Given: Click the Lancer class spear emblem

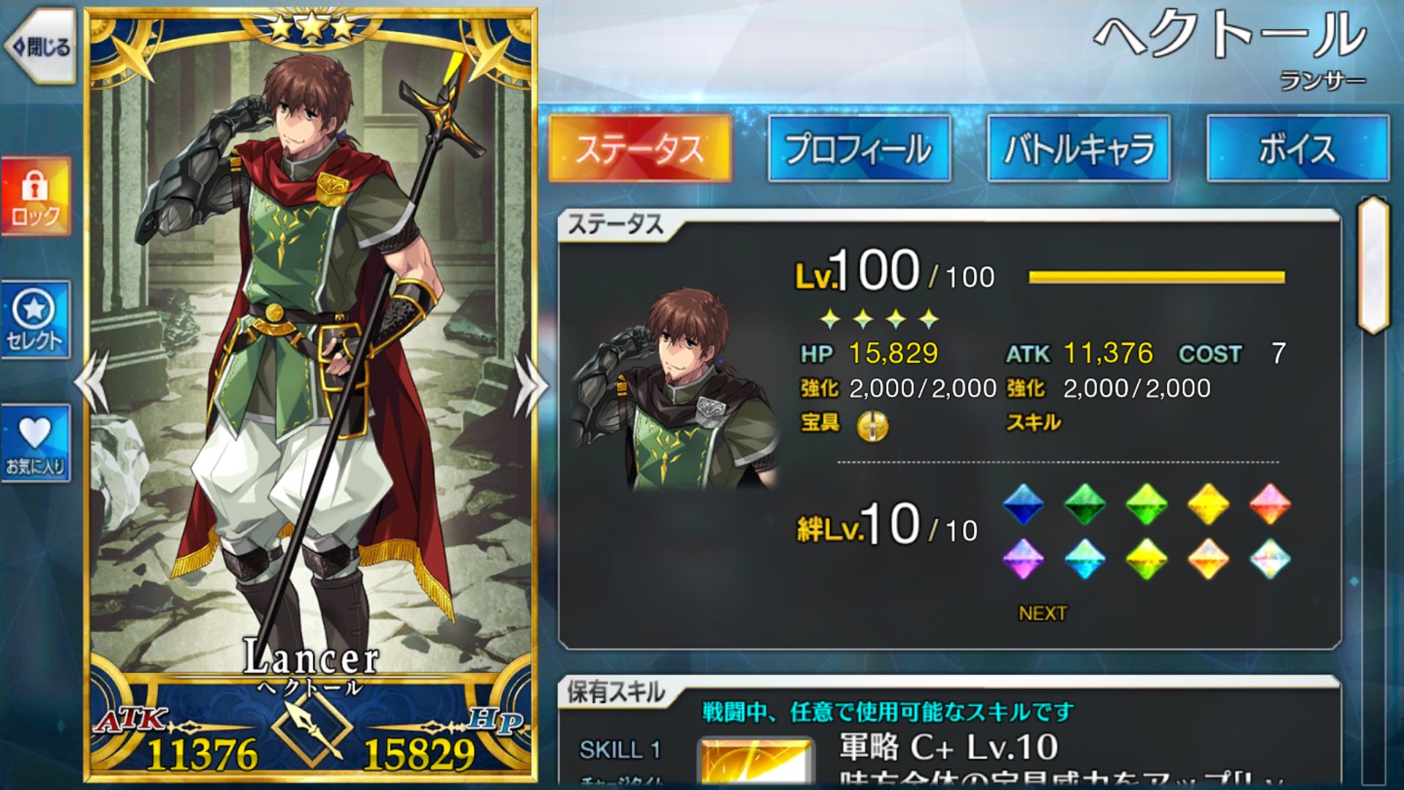Looking at the screenshot, I should coord(312,730).
